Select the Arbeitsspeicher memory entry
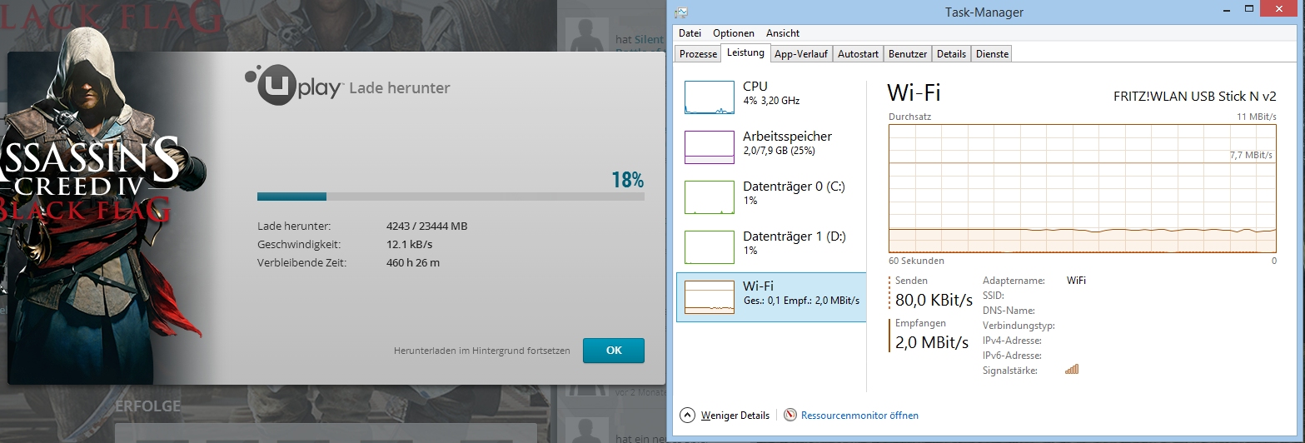Image resolution: width=1305 pixels, height=443 pixels. coord(771,147)
